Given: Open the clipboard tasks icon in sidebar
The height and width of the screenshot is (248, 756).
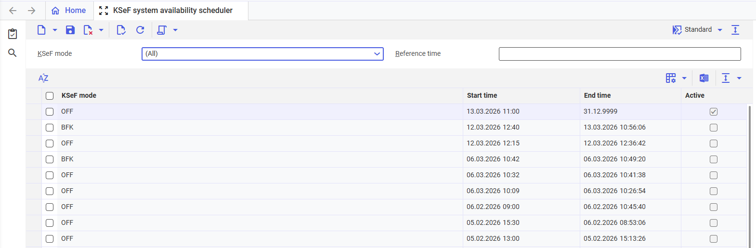Looking at the screenshot, I should [13, 34].
